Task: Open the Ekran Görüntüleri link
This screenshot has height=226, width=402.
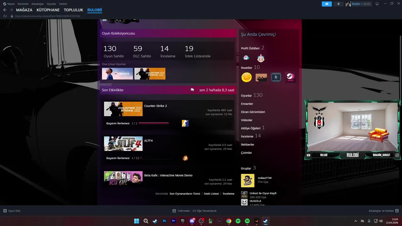Action: click(x=253, y=112)
